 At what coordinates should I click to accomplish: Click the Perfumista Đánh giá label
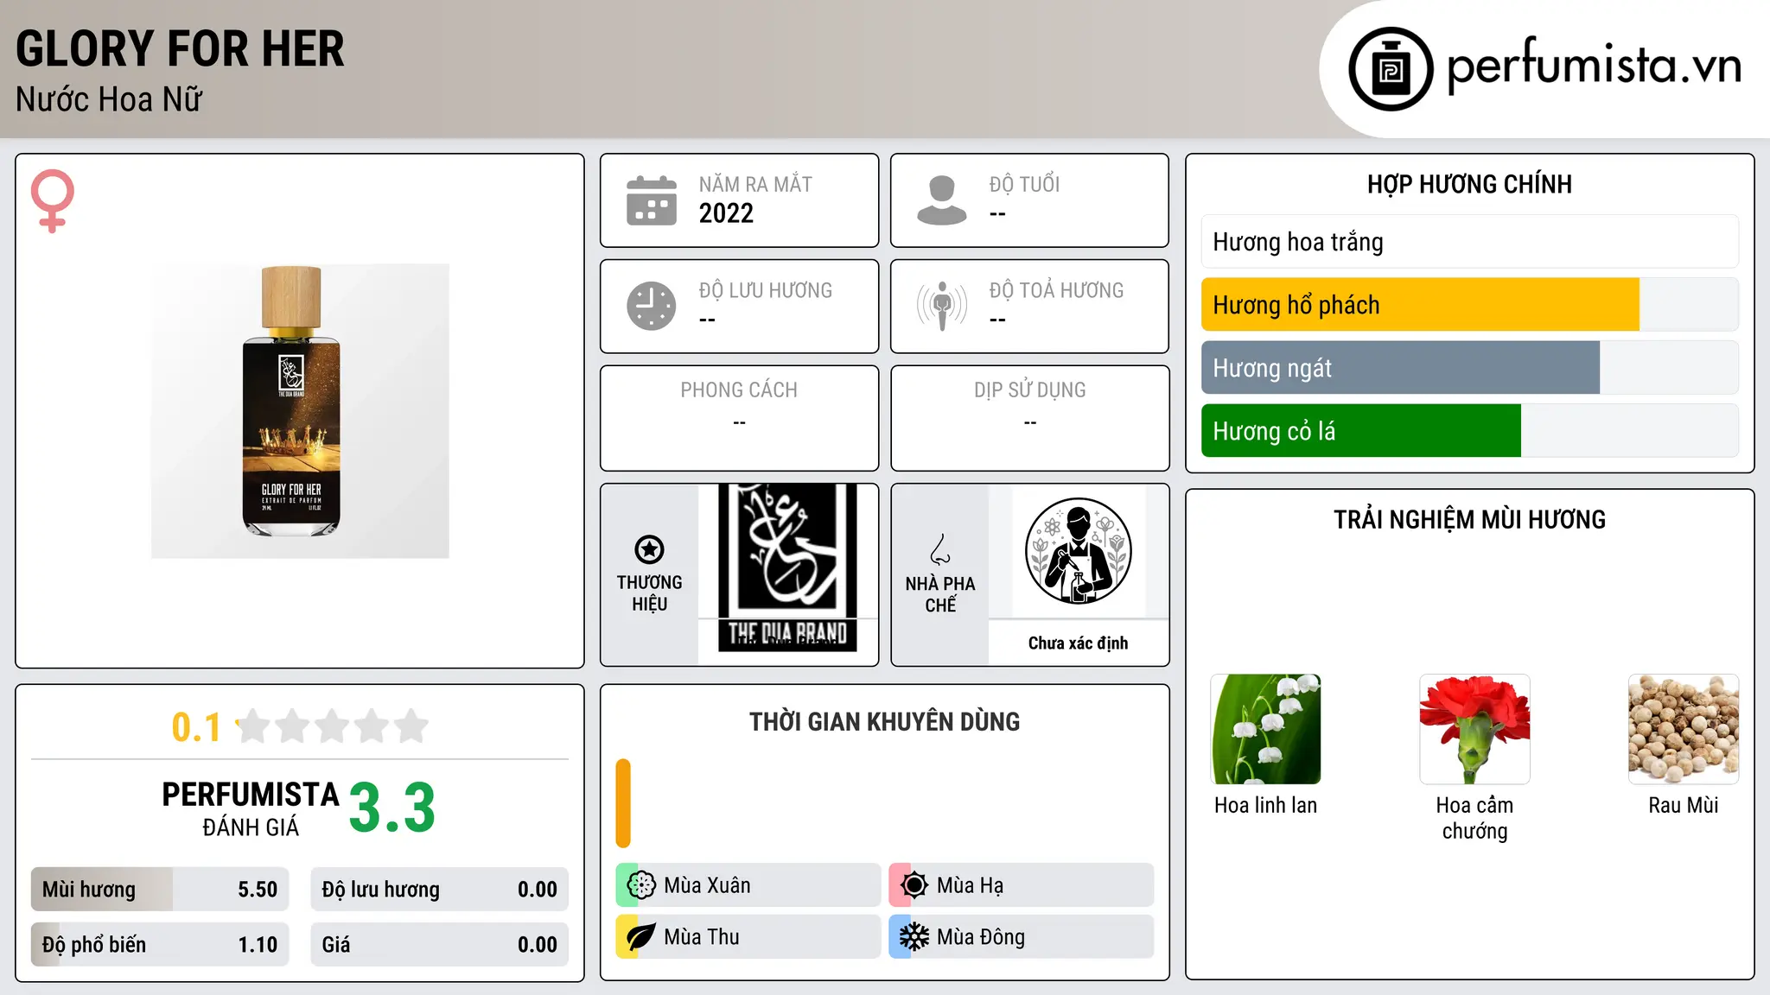point(251,809)
